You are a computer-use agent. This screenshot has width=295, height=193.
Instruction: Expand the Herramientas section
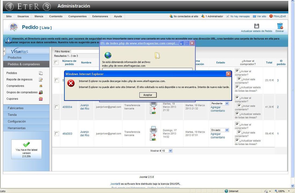click(26, 128)
